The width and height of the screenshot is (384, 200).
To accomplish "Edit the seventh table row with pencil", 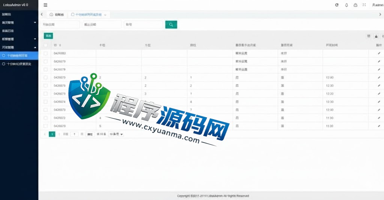I will pyautogui.click(x=379, y=102).
